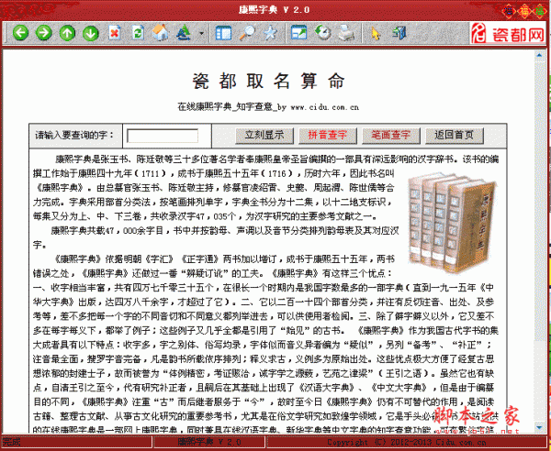Click the 完成 status bar text
The width and height of the screenshot is (551, 451).
tap(11, 442)
